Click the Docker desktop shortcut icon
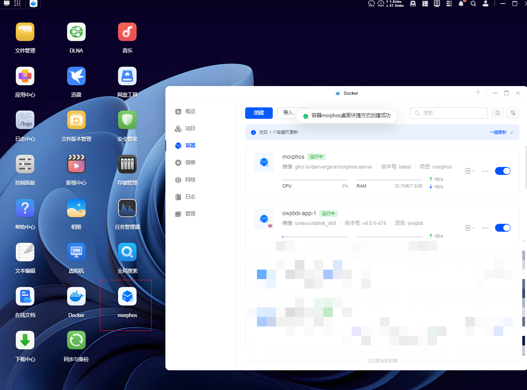Screen dimensions: 527x390 76,296
